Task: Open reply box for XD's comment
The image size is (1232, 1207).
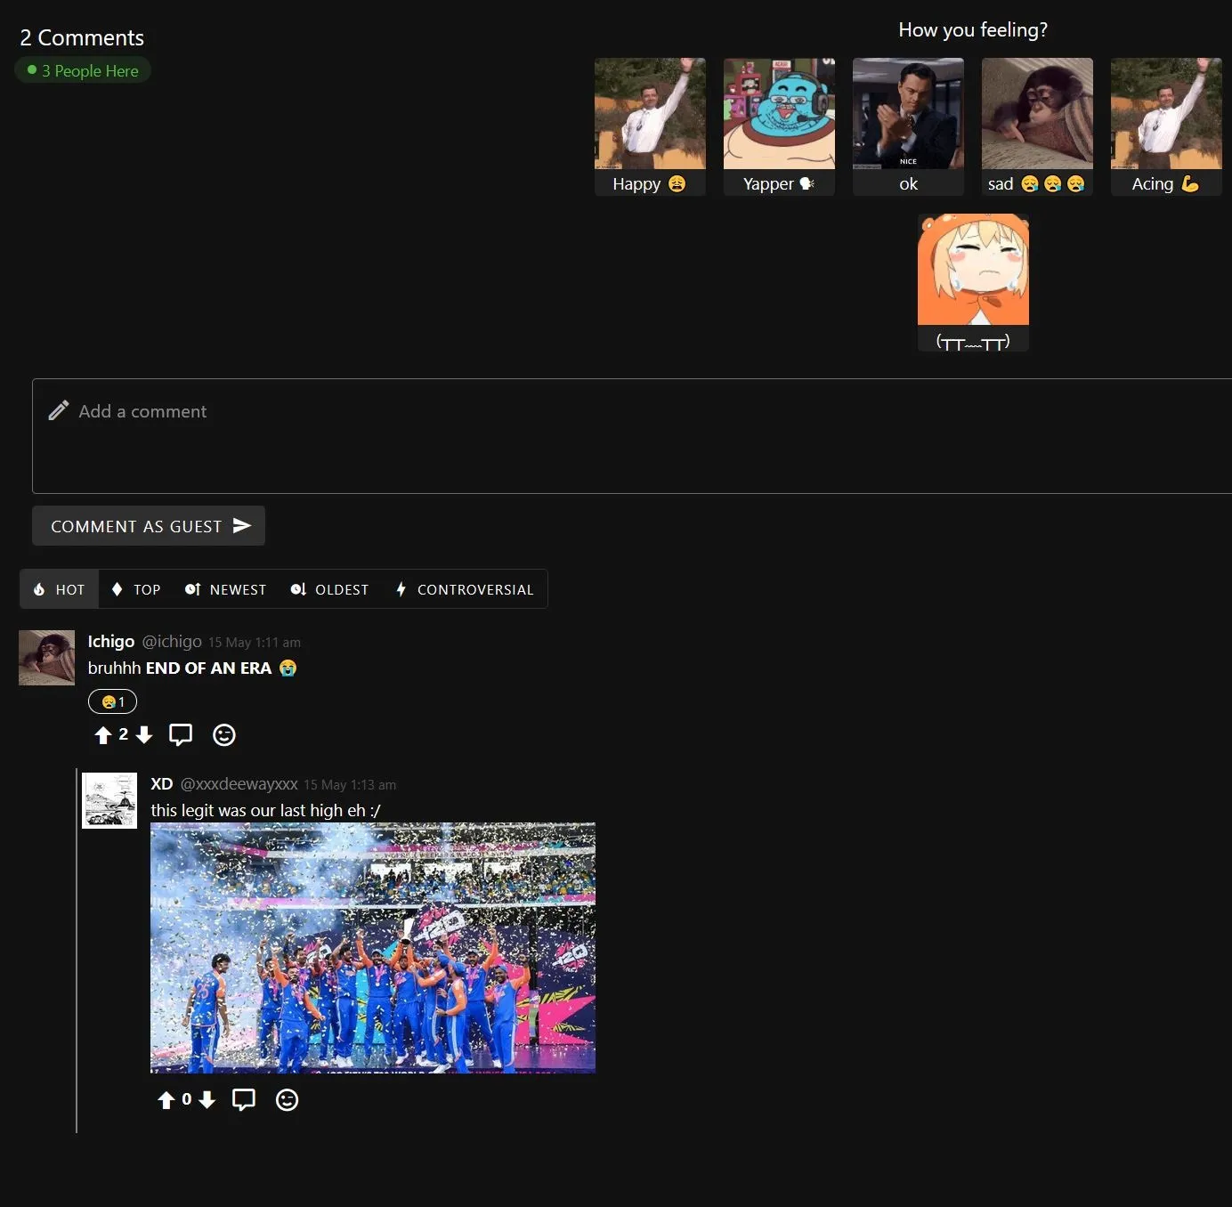Action: 244,1099
